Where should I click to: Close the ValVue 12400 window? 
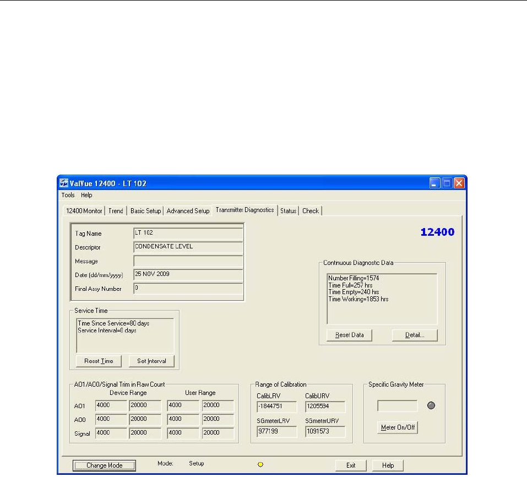459,183
